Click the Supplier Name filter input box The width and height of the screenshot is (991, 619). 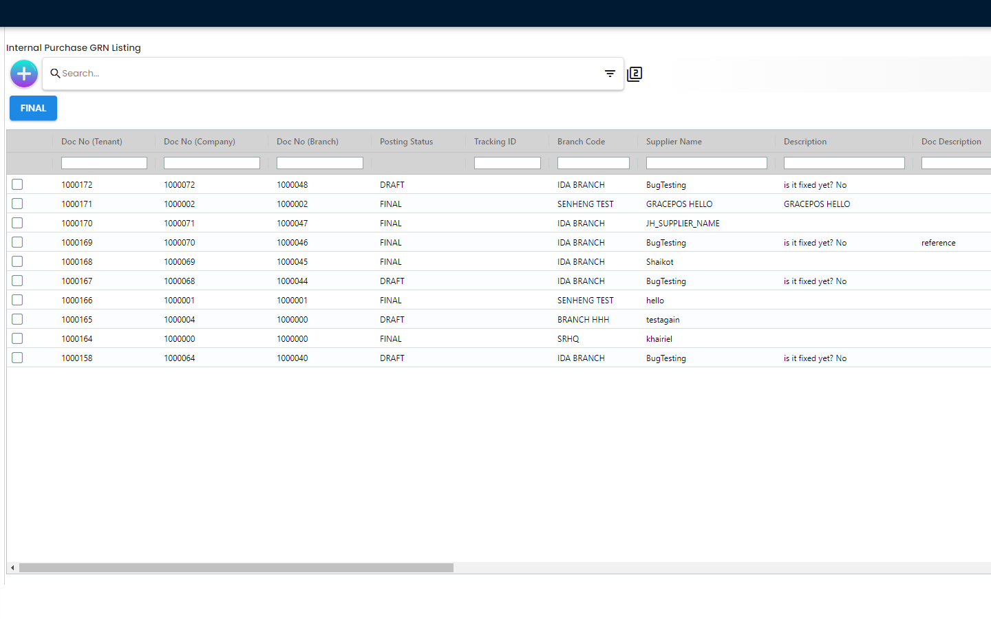coord(706,163)
